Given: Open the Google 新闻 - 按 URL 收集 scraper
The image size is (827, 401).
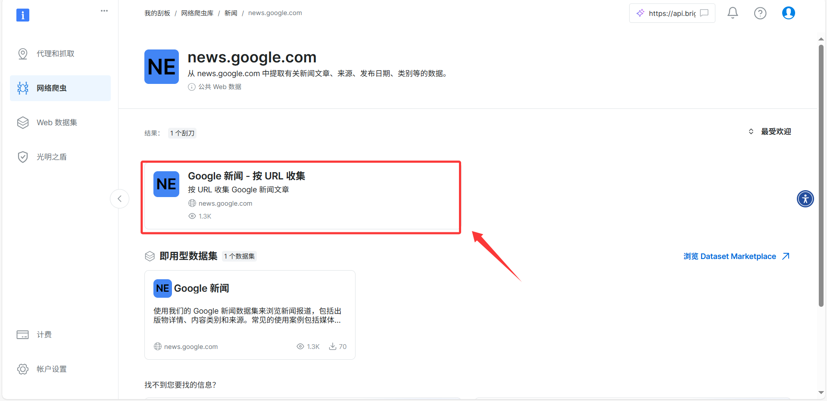Looking at the screenshot, I should (247, 176).
